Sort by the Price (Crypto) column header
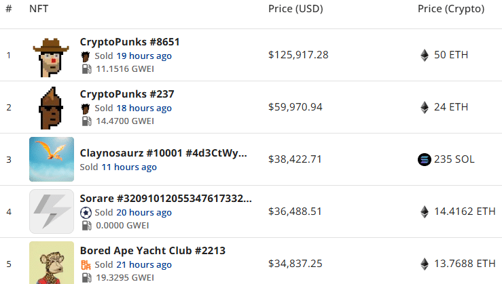The width and height of the screenshot is (502, 284). [x=450, y=9]
